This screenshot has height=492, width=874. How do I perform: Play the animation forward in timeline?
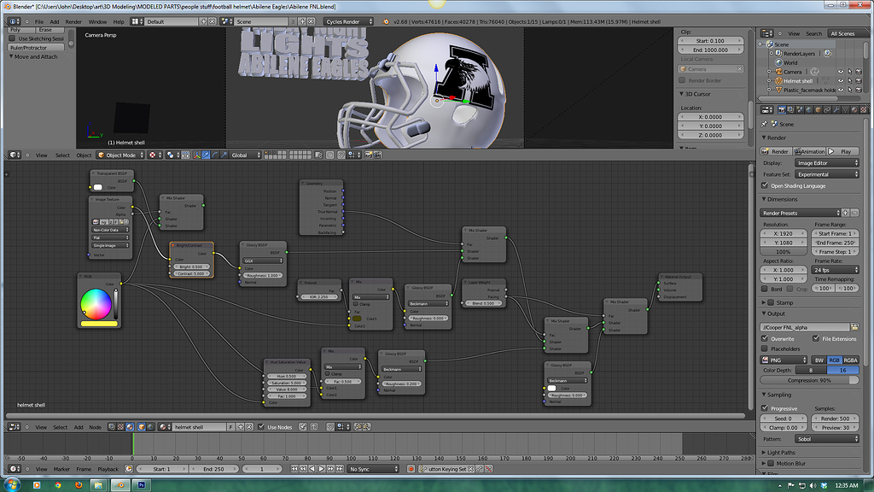[x=321, y=469]
